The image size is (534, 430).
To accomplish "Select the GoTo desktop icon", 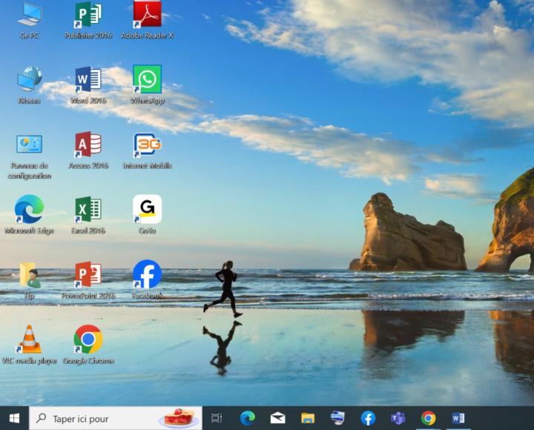I will pyautogui.click(x=147, y=210).
